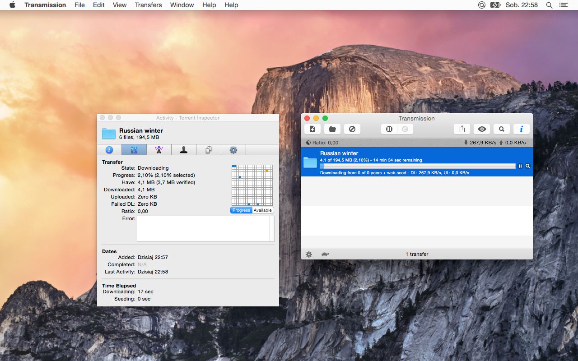Click the "1 transfer" status text
Screen dimensions: 578x361
point(417,254)
